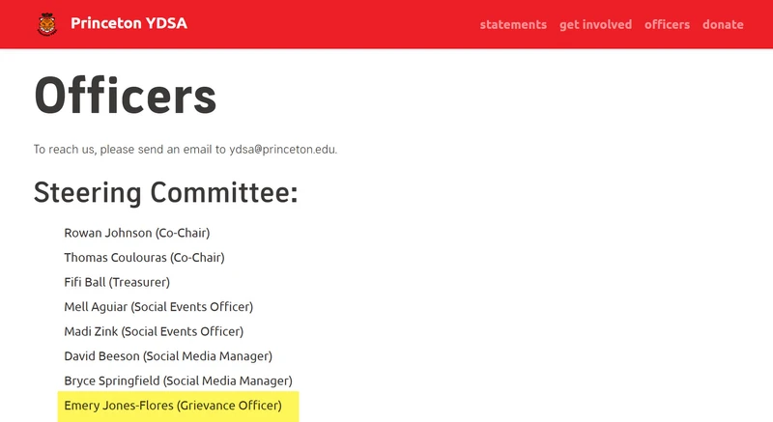This screenshot has height=422, width=773.
Task: Click Mell Aguiar Social Events Officer entry
Action: coord(158,307)
